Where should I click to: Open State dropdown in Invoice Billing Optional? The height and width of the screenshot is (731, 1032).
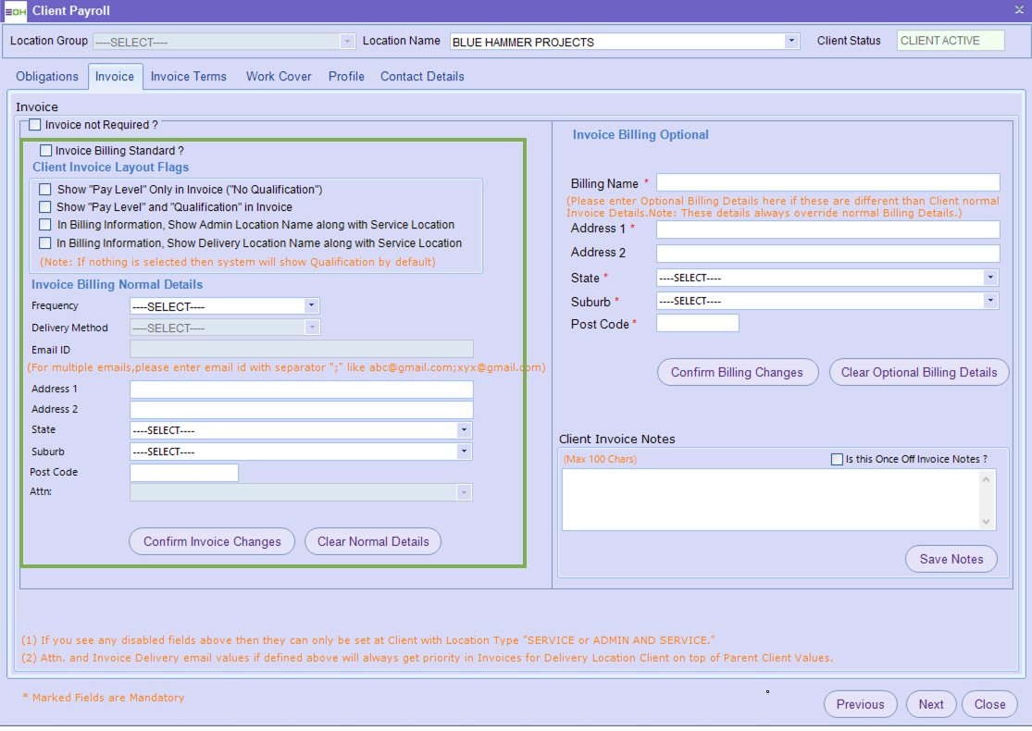(991, 278)
